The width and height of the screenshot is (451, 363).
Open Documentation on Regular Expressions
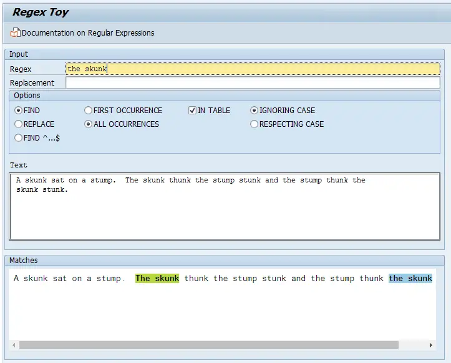(x=87, y=32)
